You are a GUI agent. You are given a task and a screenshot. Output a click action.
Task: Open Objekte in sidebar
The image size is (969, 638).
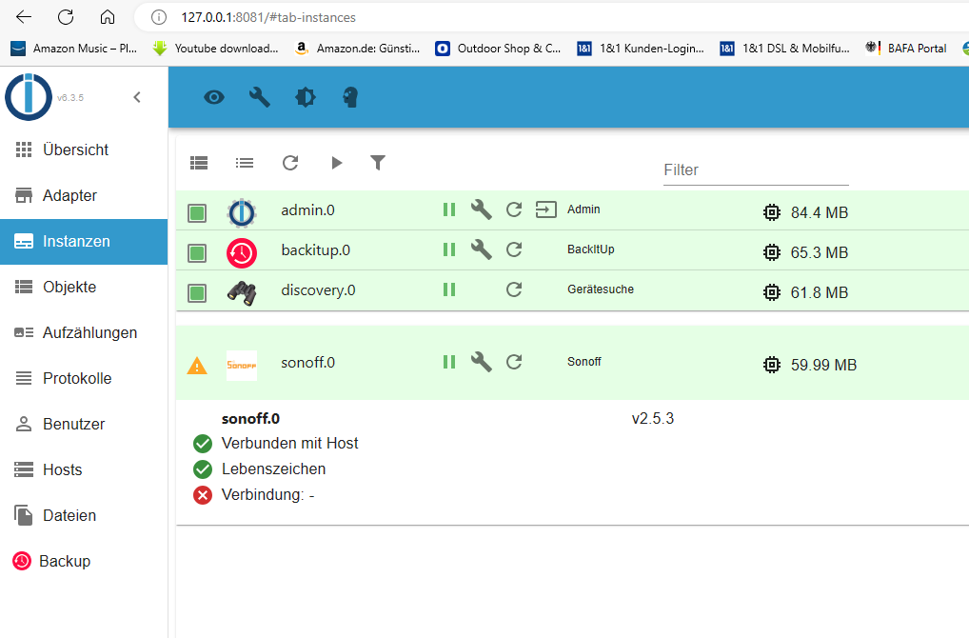point(84,287)
